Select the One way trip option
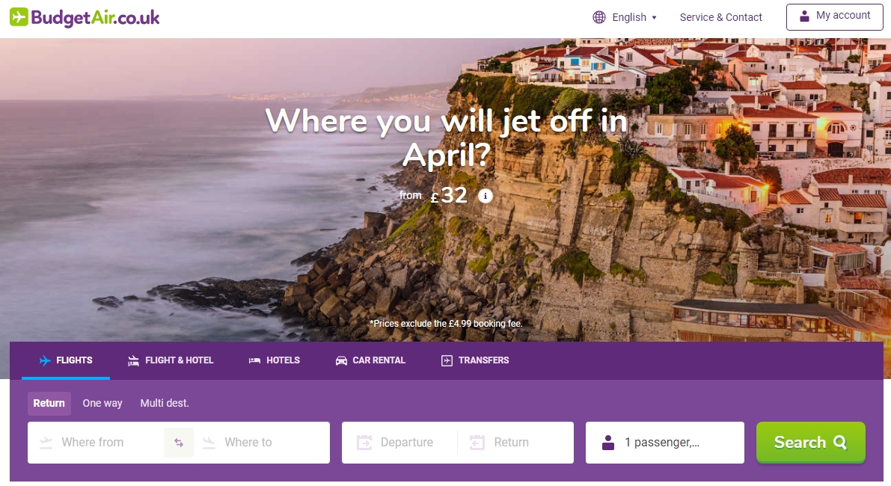The width and height of the screenshot is (891, 486). coord(102,403)
